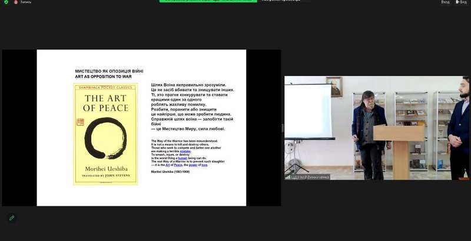Click the line 'Шлях Воїна неправильно зрозуміли.'
Image resolution: width=471 pixels, height=241 pixels.
(x=188, y=85)
